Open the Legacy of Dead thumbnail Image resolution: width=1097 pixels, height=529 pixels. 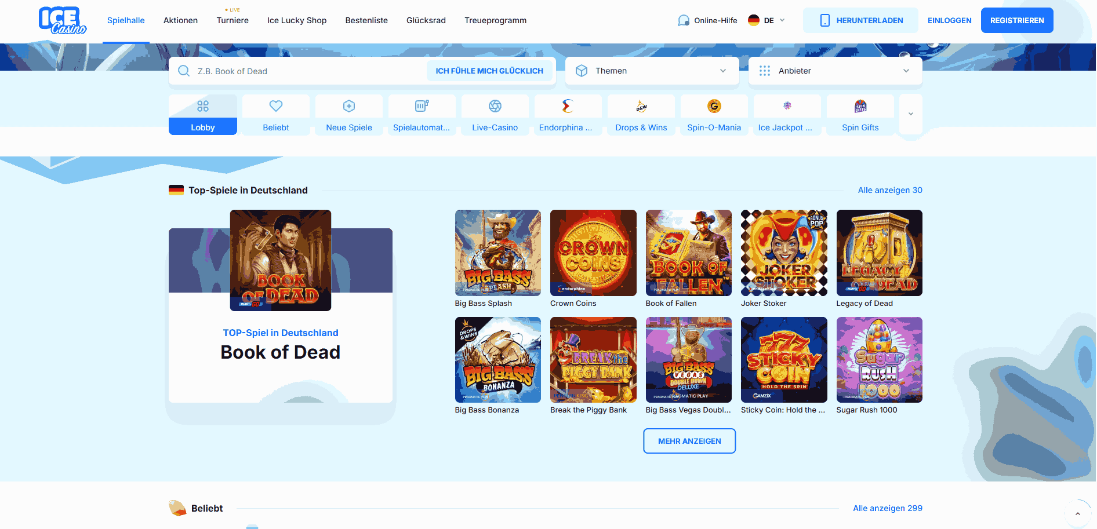pyautogui.click(x=880, y=253)
